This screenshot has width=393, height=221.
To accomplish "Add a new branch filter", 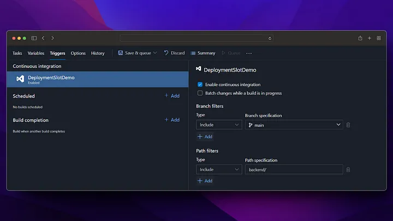I will (205, 136).
